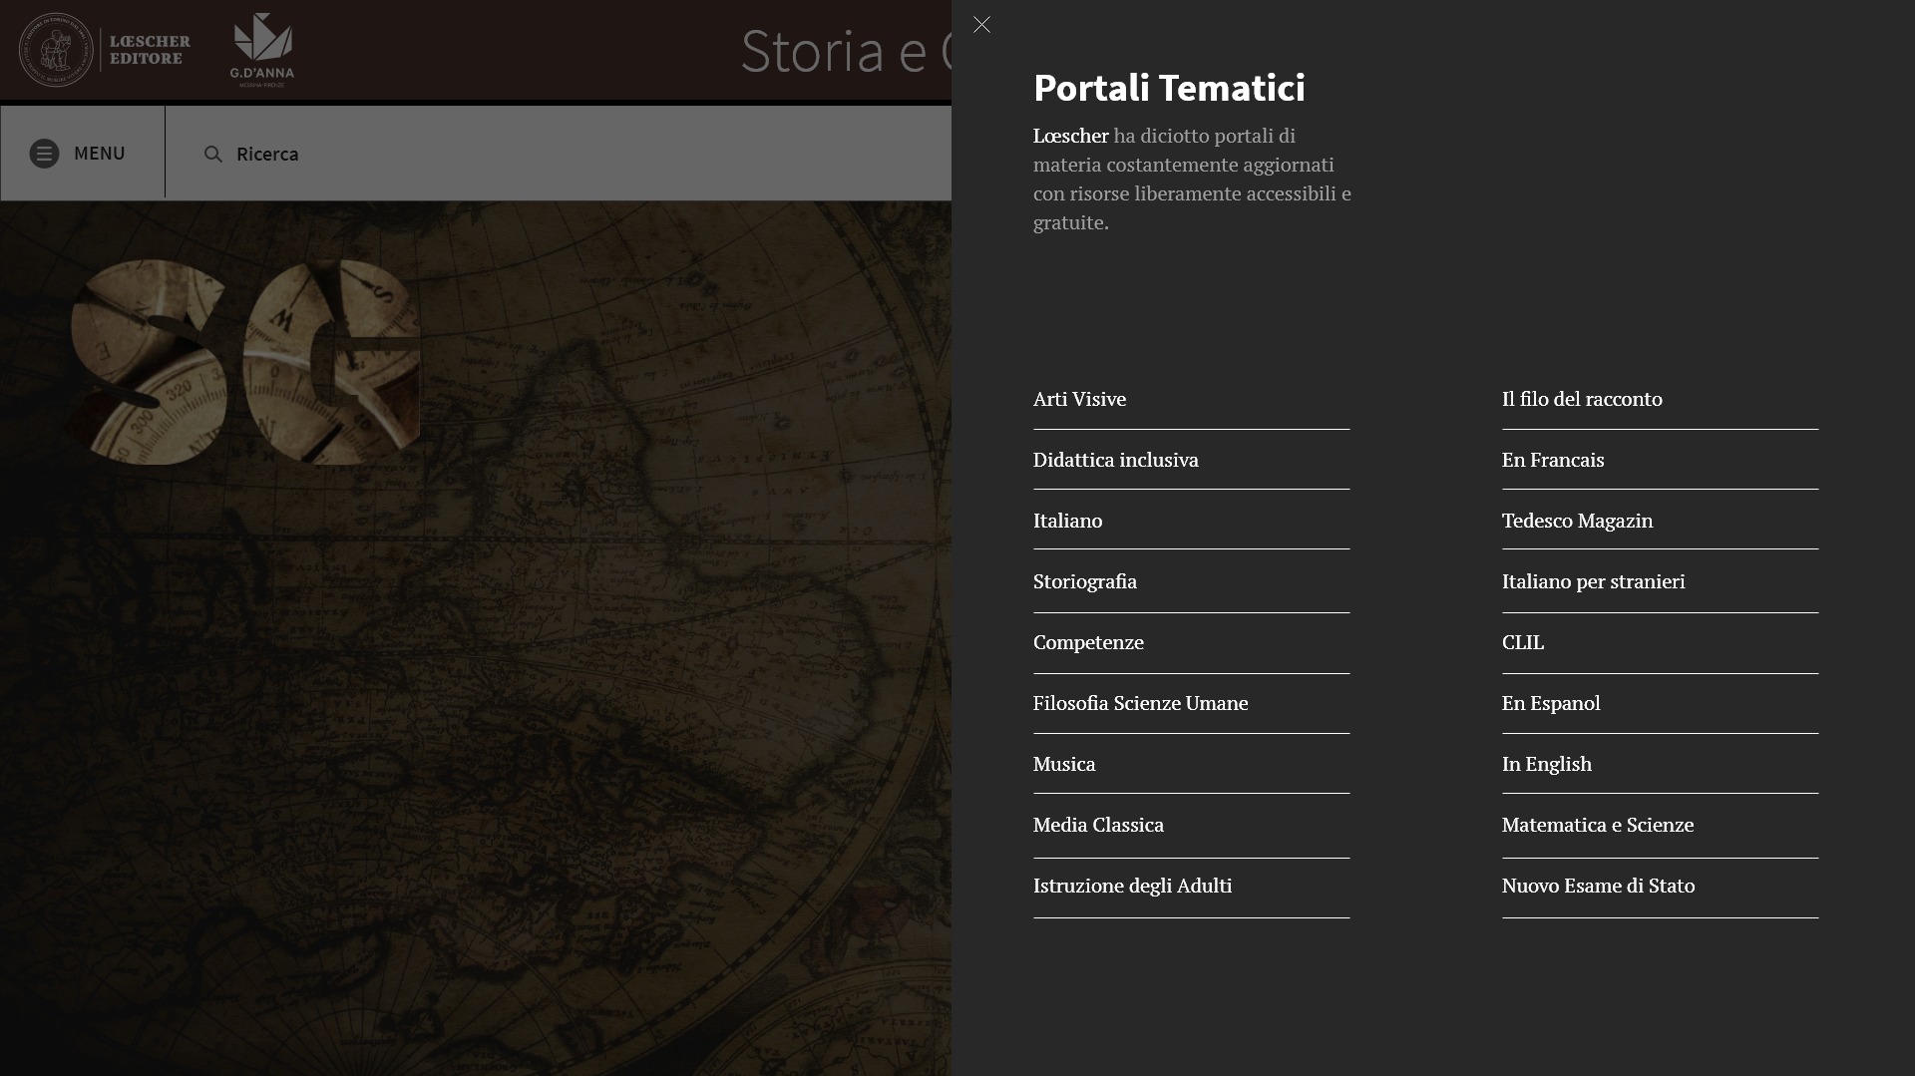
Task: Click the Storia e Geografia header title
Action: [x=845, y=50]
